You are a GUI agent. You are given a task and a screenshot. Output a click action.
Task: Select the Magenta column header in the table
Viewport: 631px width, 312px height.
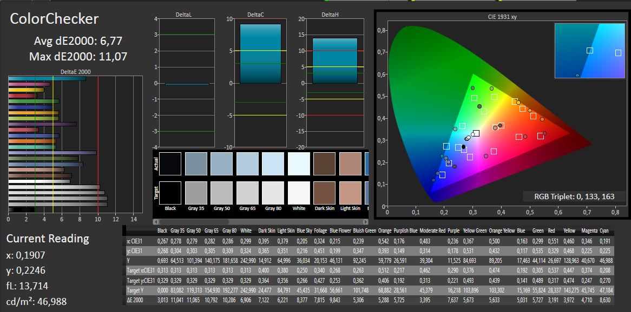(589, 231)
